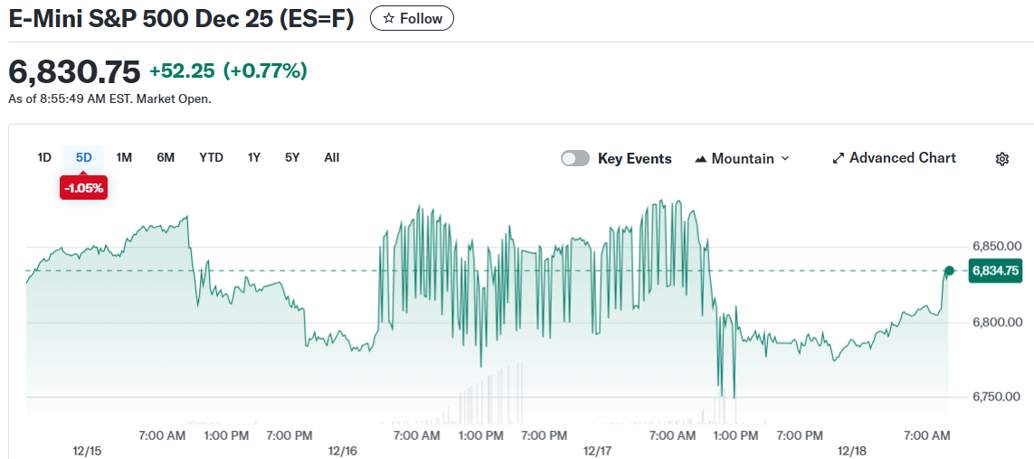Image resolution: width=1034 pixels, height=459 pixels.
Task: Select the 5D time range tab
Action: 84,157
